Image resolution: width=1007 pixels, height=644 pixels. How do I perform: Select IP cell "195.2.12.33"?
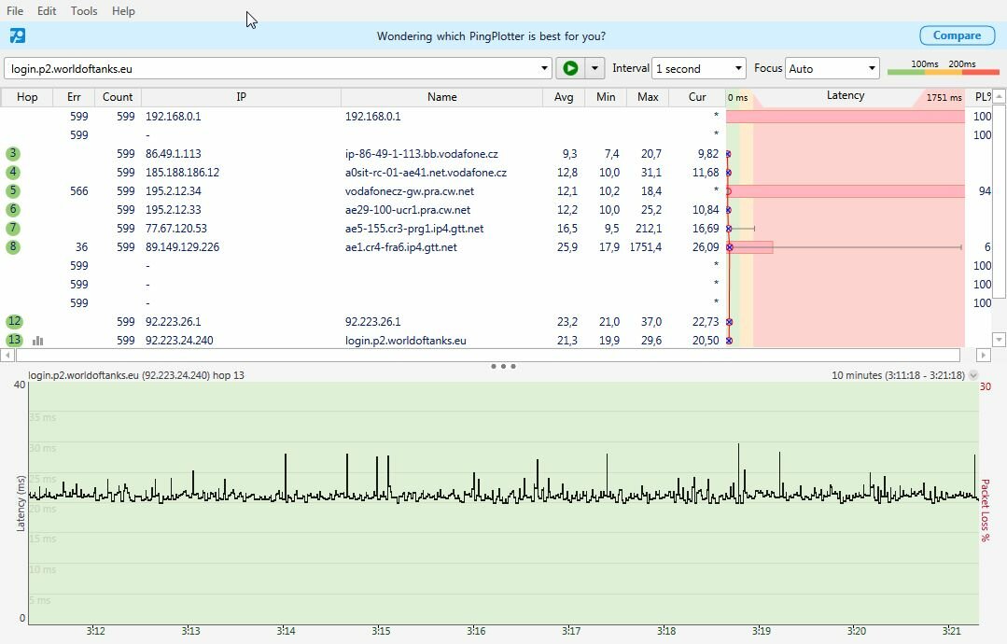click(x=174, y=209)
